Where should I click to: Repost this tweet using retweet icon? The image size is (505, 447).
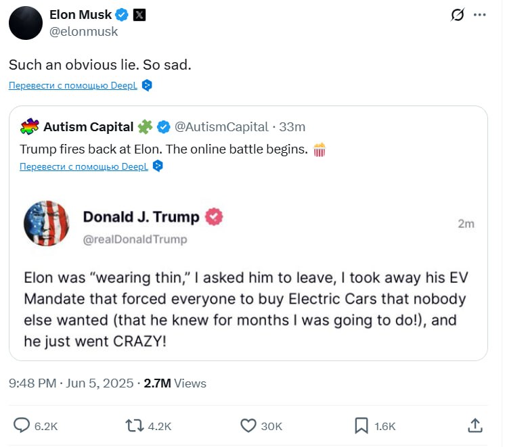(134, 425)
